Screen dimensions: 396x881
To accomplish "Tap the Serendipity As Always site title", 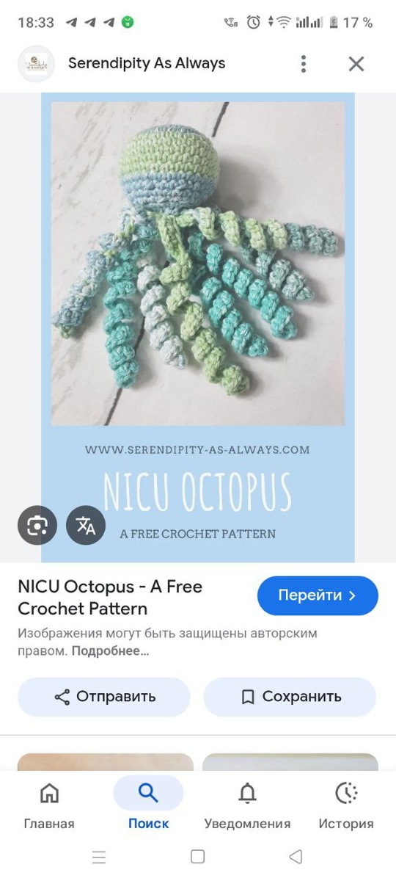I will click(x=147, y=64).
